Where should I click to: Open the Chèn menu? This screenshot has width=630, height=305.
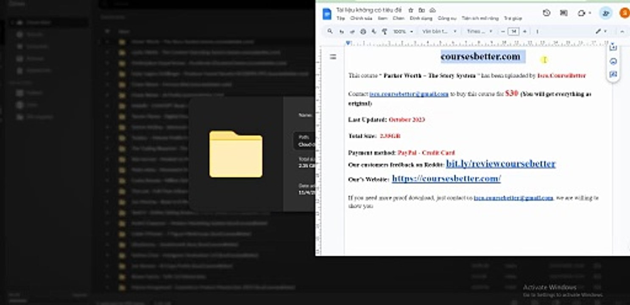[x=399, y=19]
